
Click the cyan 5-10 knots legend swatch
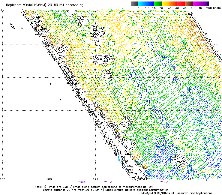tap(142, 4)
